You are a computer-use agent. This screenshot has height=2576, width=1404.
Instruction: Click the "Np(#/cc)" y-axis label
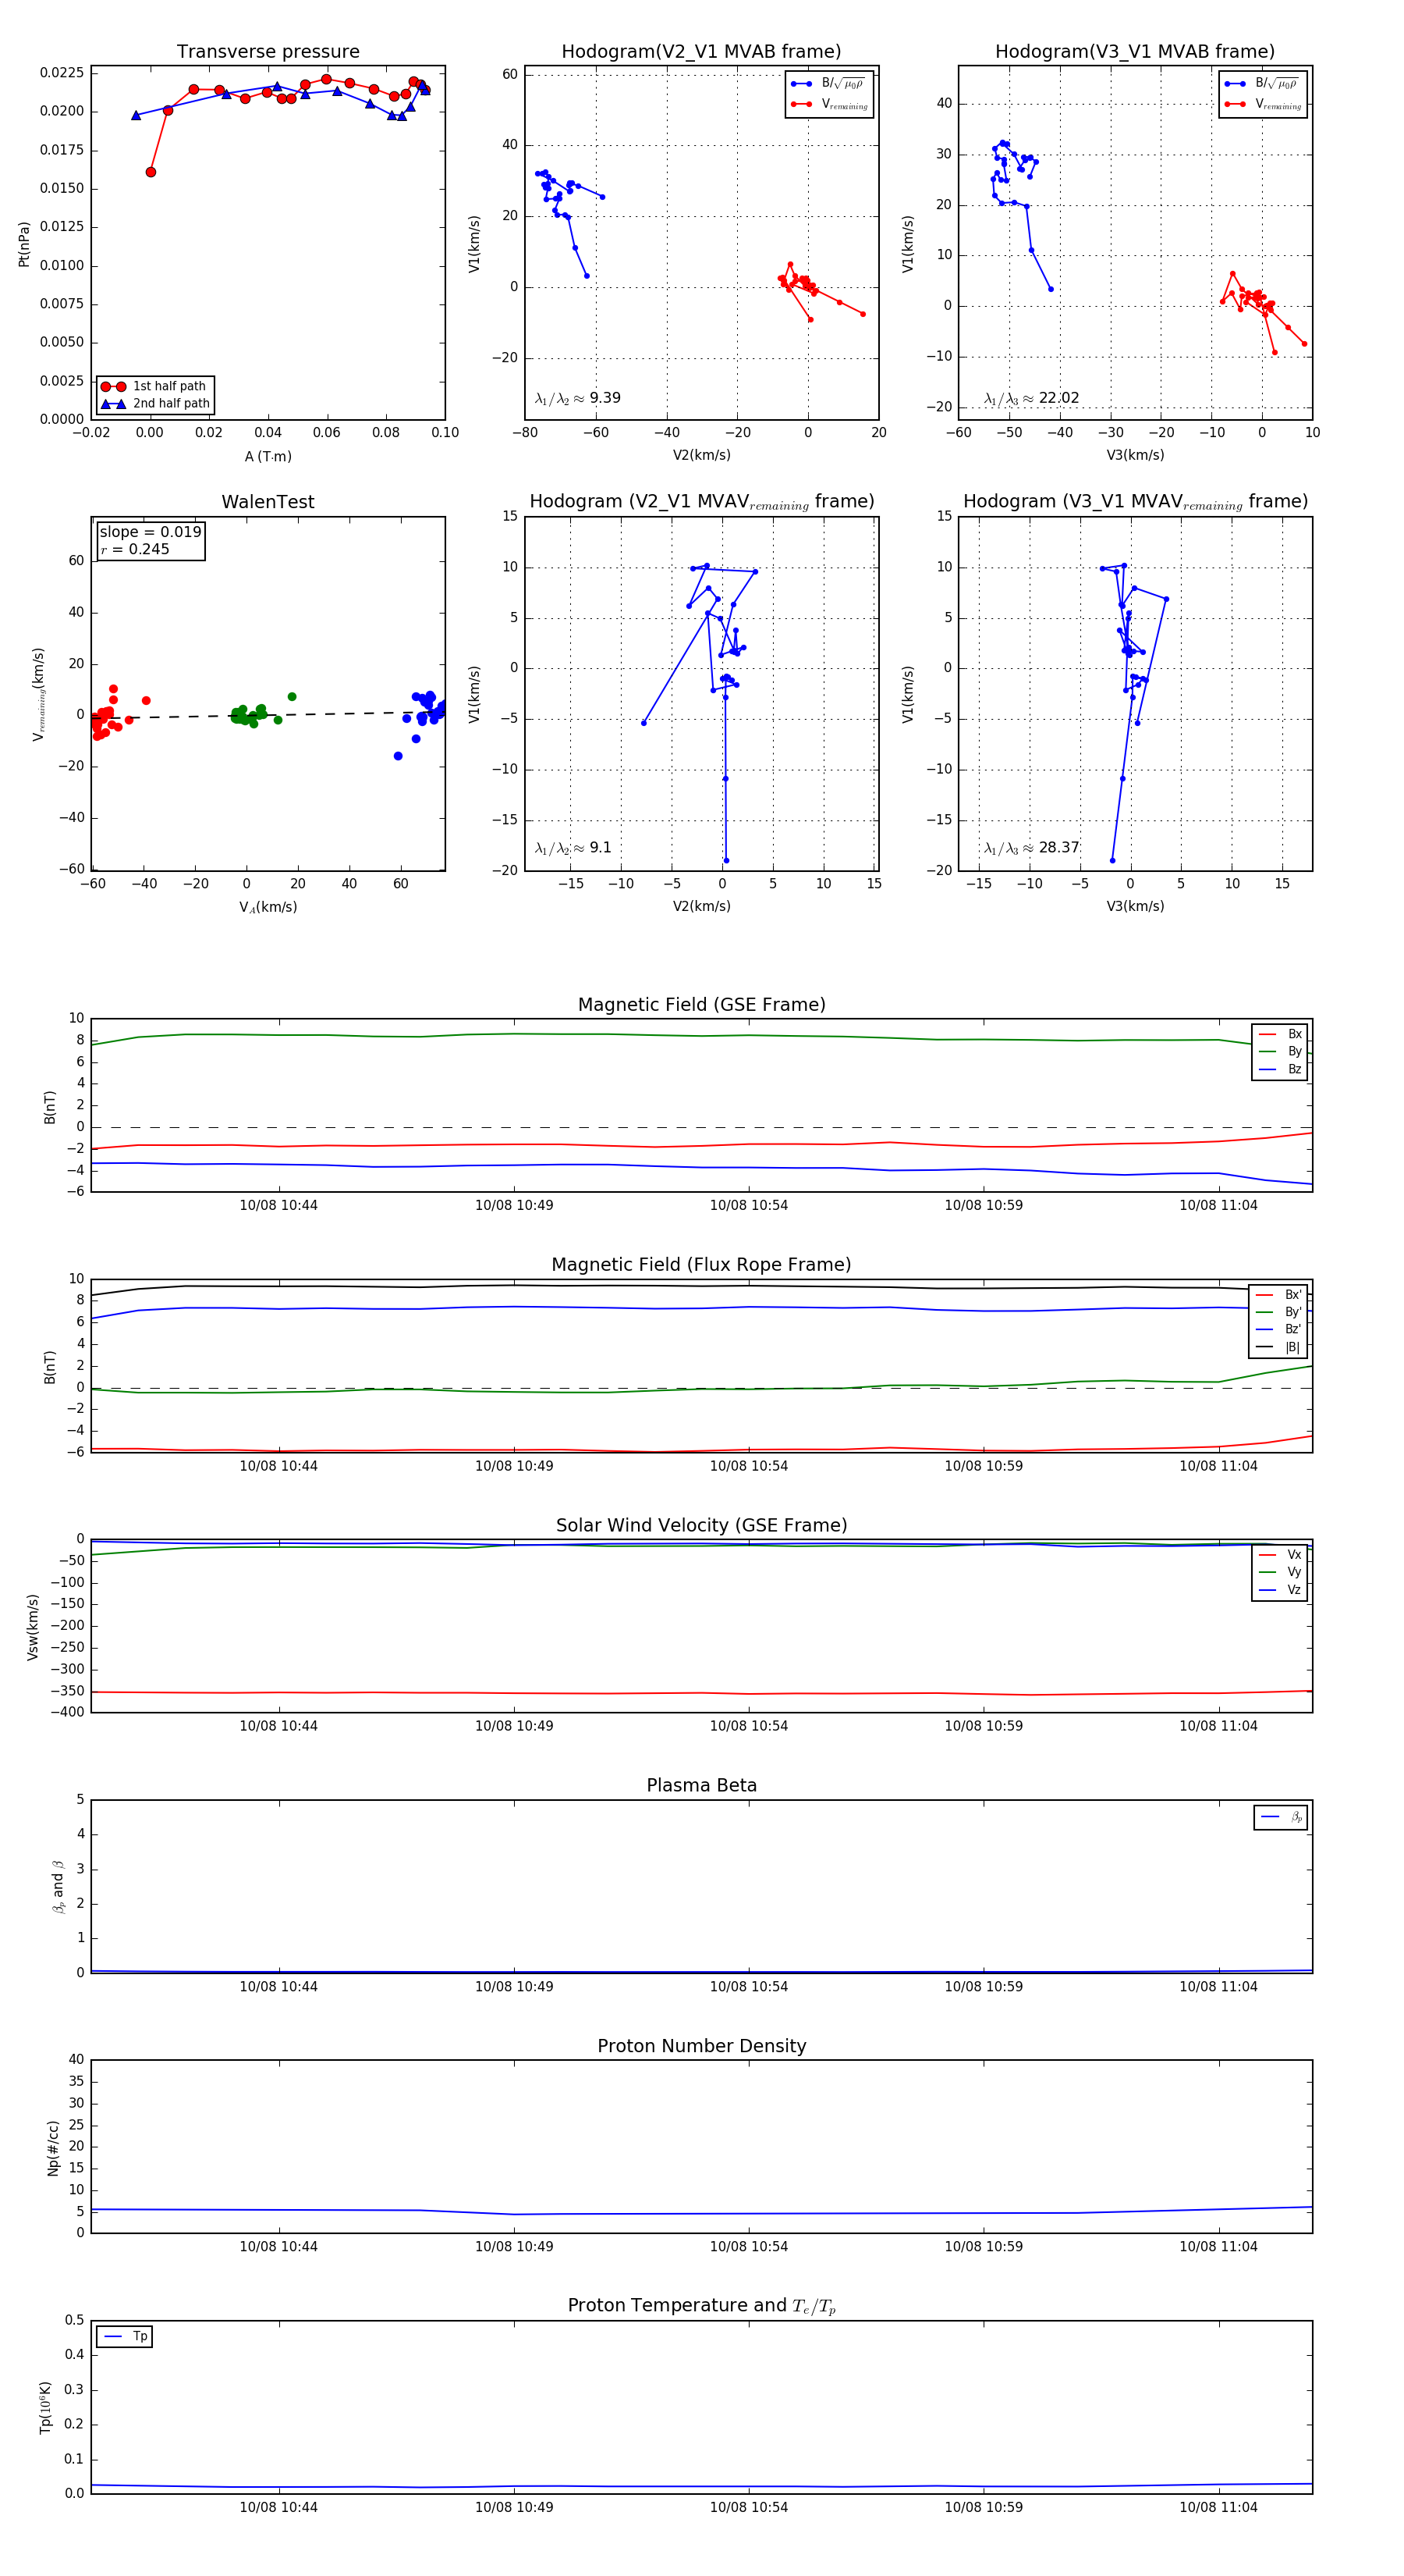(53, 2148)
